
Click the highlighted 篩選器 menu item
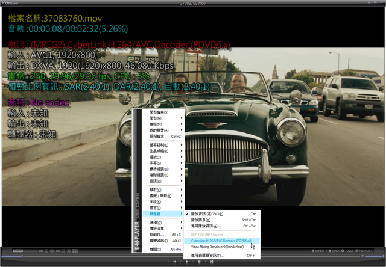(x=163, y=214)
